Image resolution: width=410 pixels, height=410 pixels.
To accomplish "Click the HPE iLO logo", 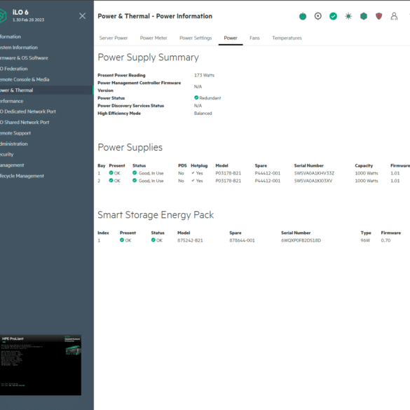I will coord(3,15).
